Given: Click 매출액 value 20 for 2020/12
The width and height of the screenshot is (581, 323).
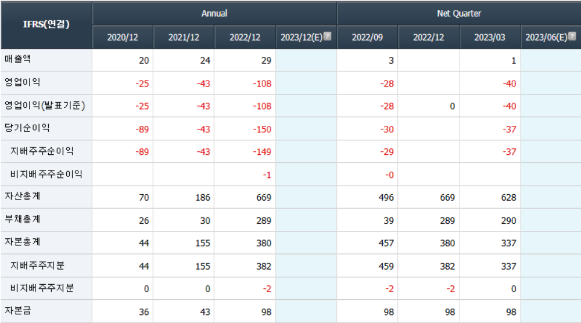Looking at the screenshot, I should (144, 61).
